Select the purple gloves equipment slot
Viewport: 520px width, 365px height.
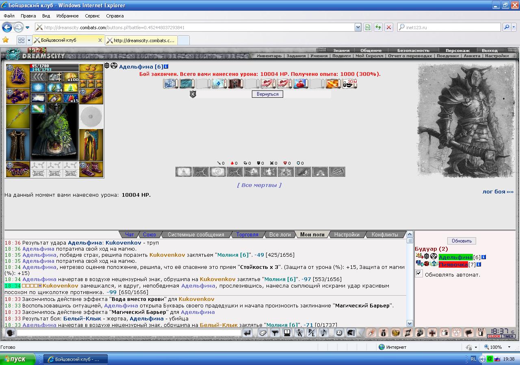coord(91,96)
